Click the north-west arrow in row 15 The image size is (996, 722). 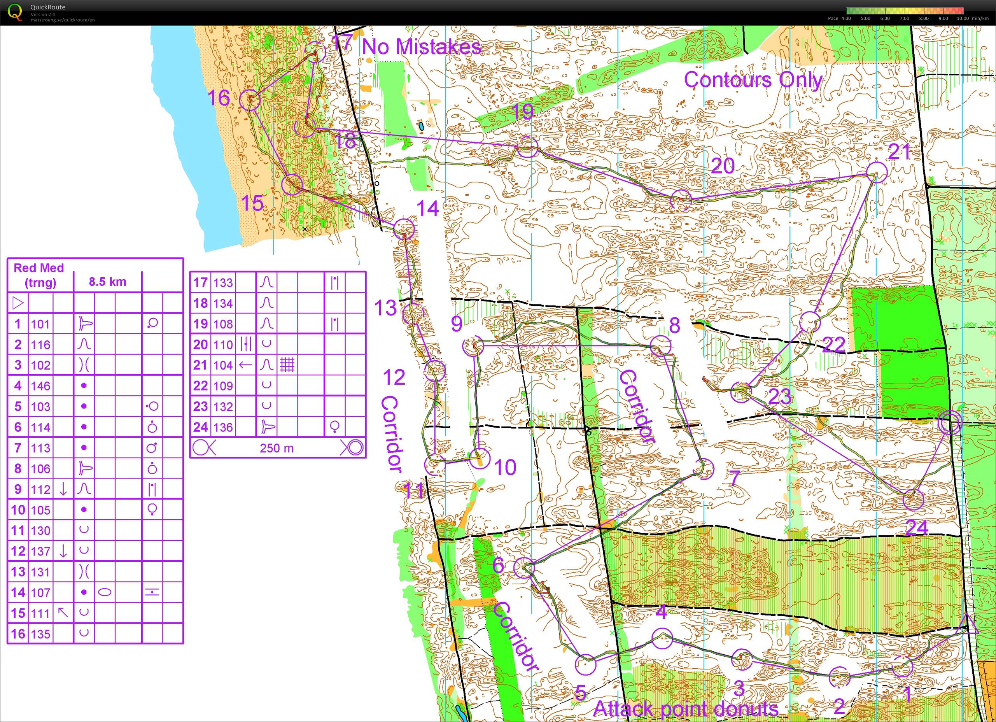[63, 612]
